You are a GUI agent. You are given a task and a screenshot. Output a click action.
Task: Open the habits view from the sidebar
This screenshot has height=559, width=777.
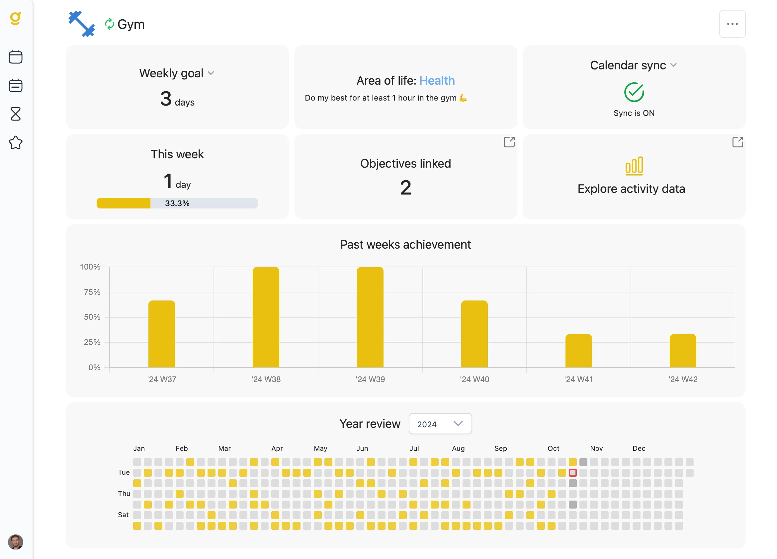(x=16, y=85)
